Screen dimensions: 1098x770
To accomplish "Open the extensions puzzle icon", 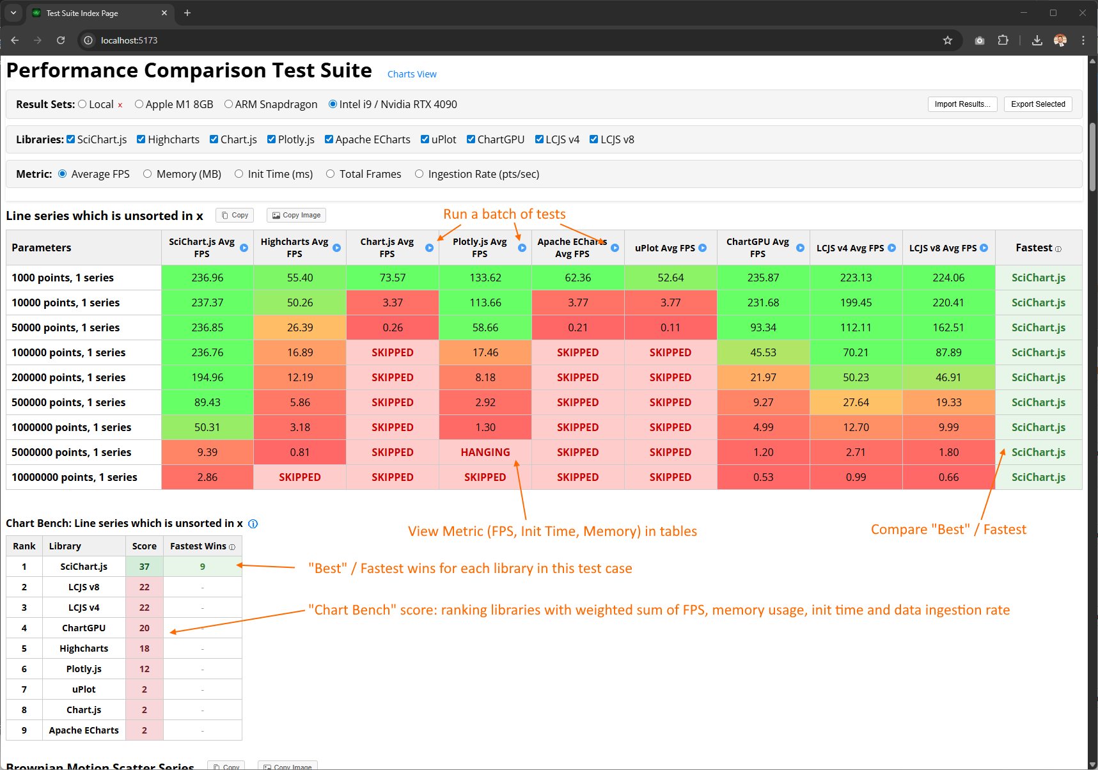I will click(1003, 40).
